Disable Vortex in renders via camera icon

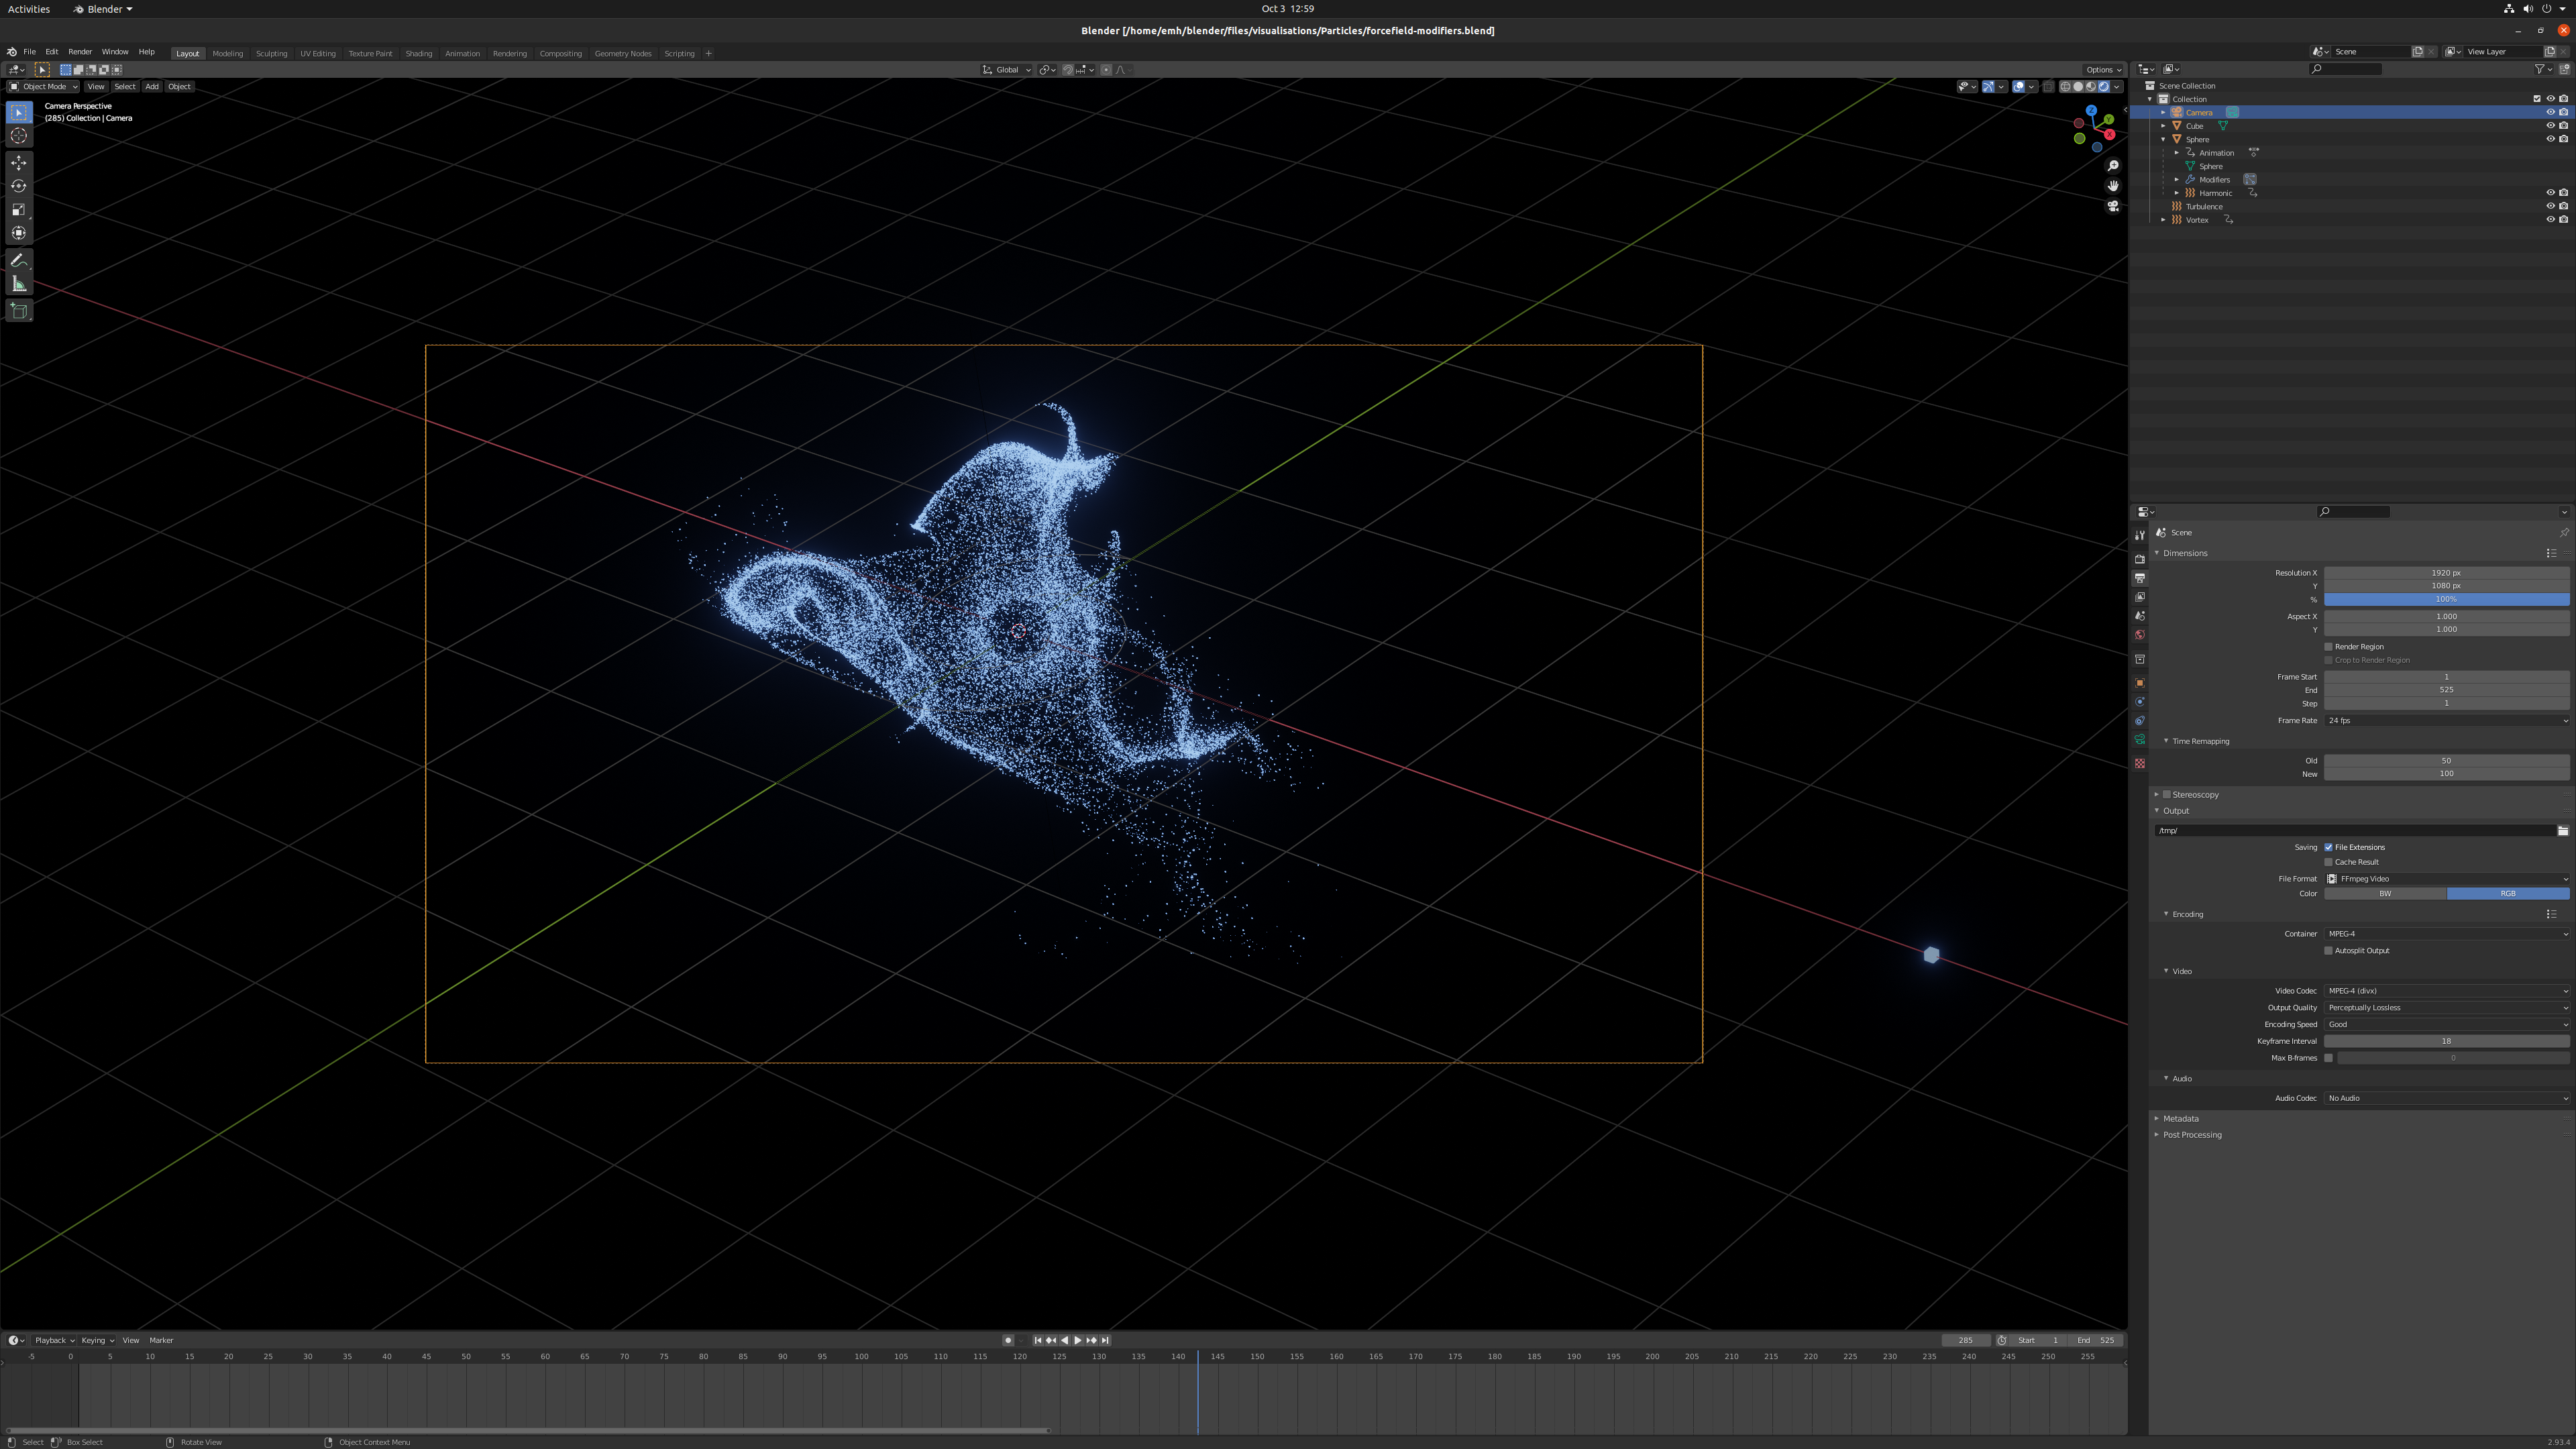click(x=2564, y=220)
